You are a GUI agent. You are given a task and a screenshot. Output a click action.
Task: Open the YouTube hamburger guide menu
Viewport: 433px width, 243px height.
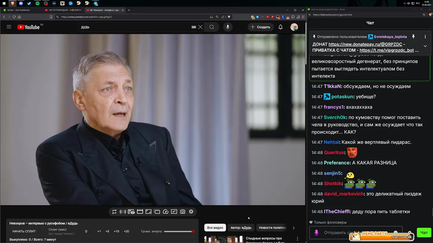click(9, 27)
